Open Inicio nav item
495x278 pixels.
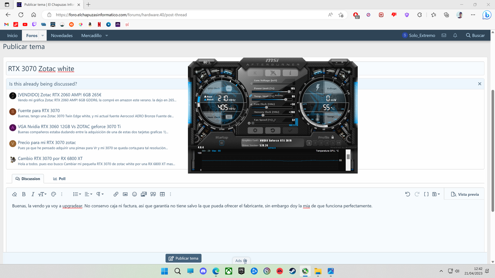[12, 36]
